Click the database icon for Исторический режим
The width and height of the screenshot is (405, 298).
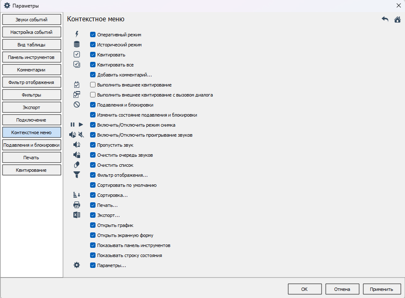click(76, 44)
